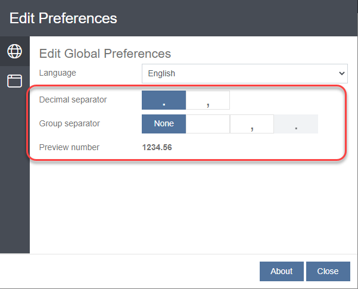Close the Edit Preferences dialog
The image size is (358, 289).
pos(328,271)
